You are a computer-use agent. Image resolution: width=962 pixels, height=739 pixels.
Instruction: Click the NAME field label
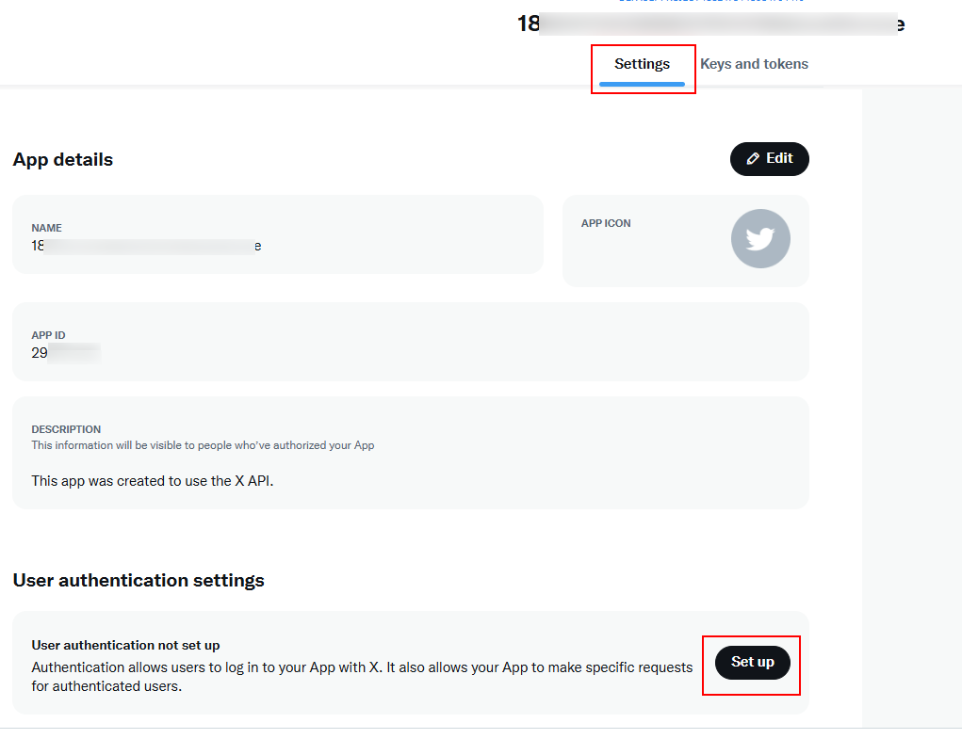tap(46, 228)
